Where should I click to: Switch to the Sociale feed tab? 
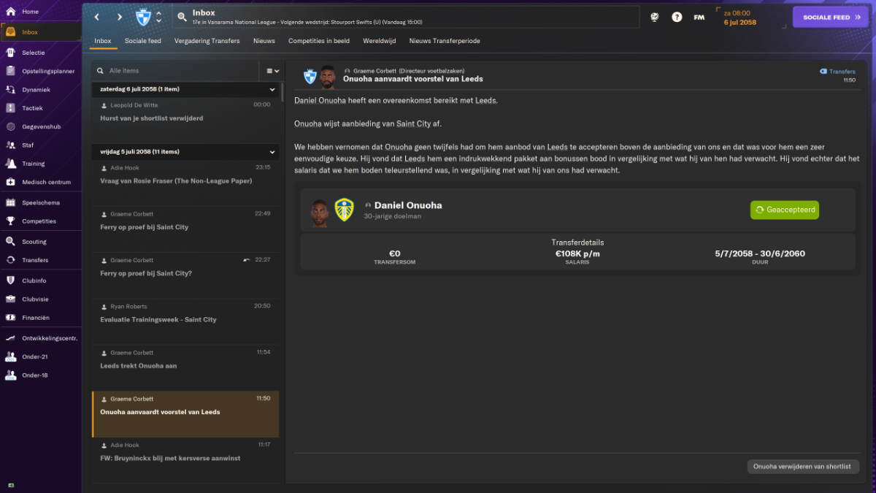pos(143,41)
